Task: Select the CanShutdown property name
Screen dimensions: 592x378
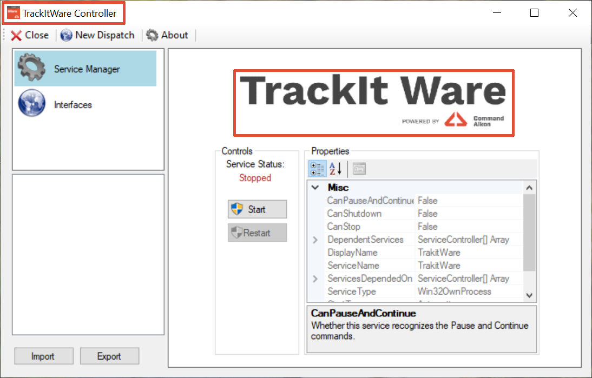Action: 354,214
